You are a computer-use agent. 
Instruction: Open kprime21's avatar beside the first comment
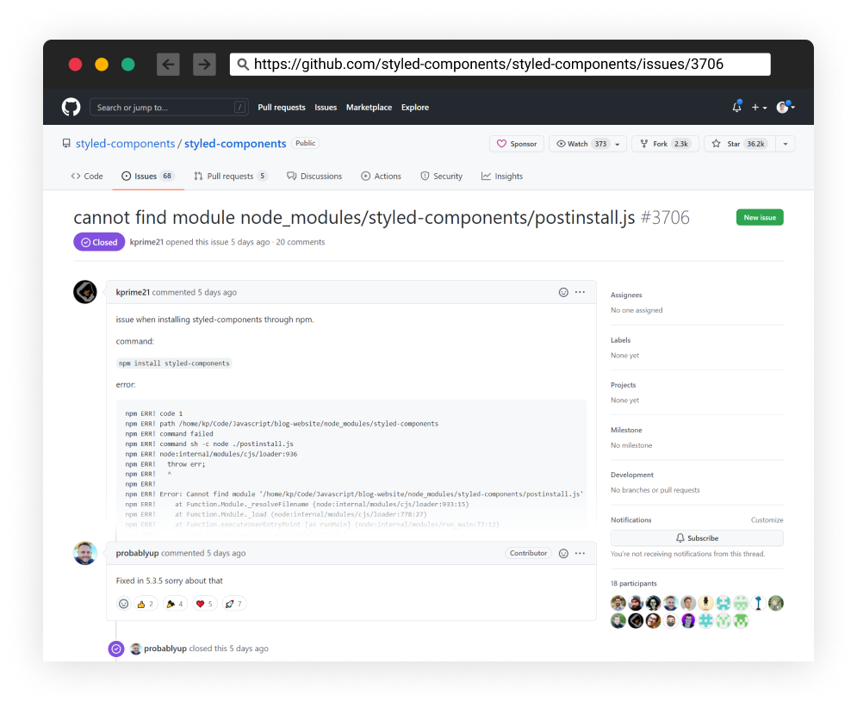pyautogui.click(x=85, y=292)
